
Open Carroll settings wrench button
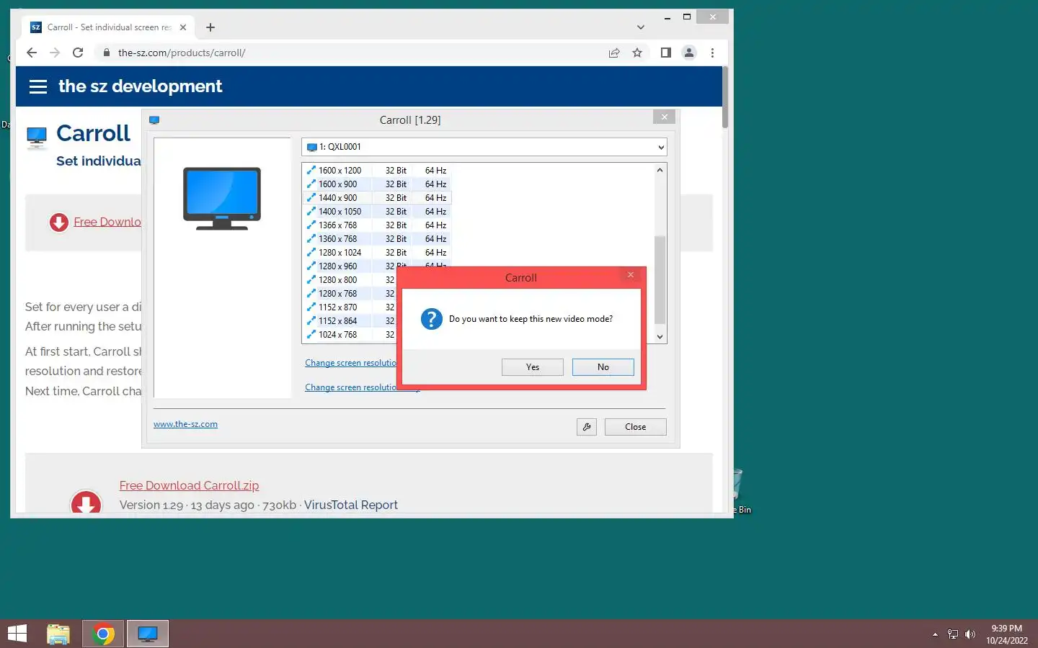pos(587,427)
